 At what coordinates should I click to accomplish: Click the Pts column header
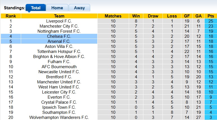[211, 16]
